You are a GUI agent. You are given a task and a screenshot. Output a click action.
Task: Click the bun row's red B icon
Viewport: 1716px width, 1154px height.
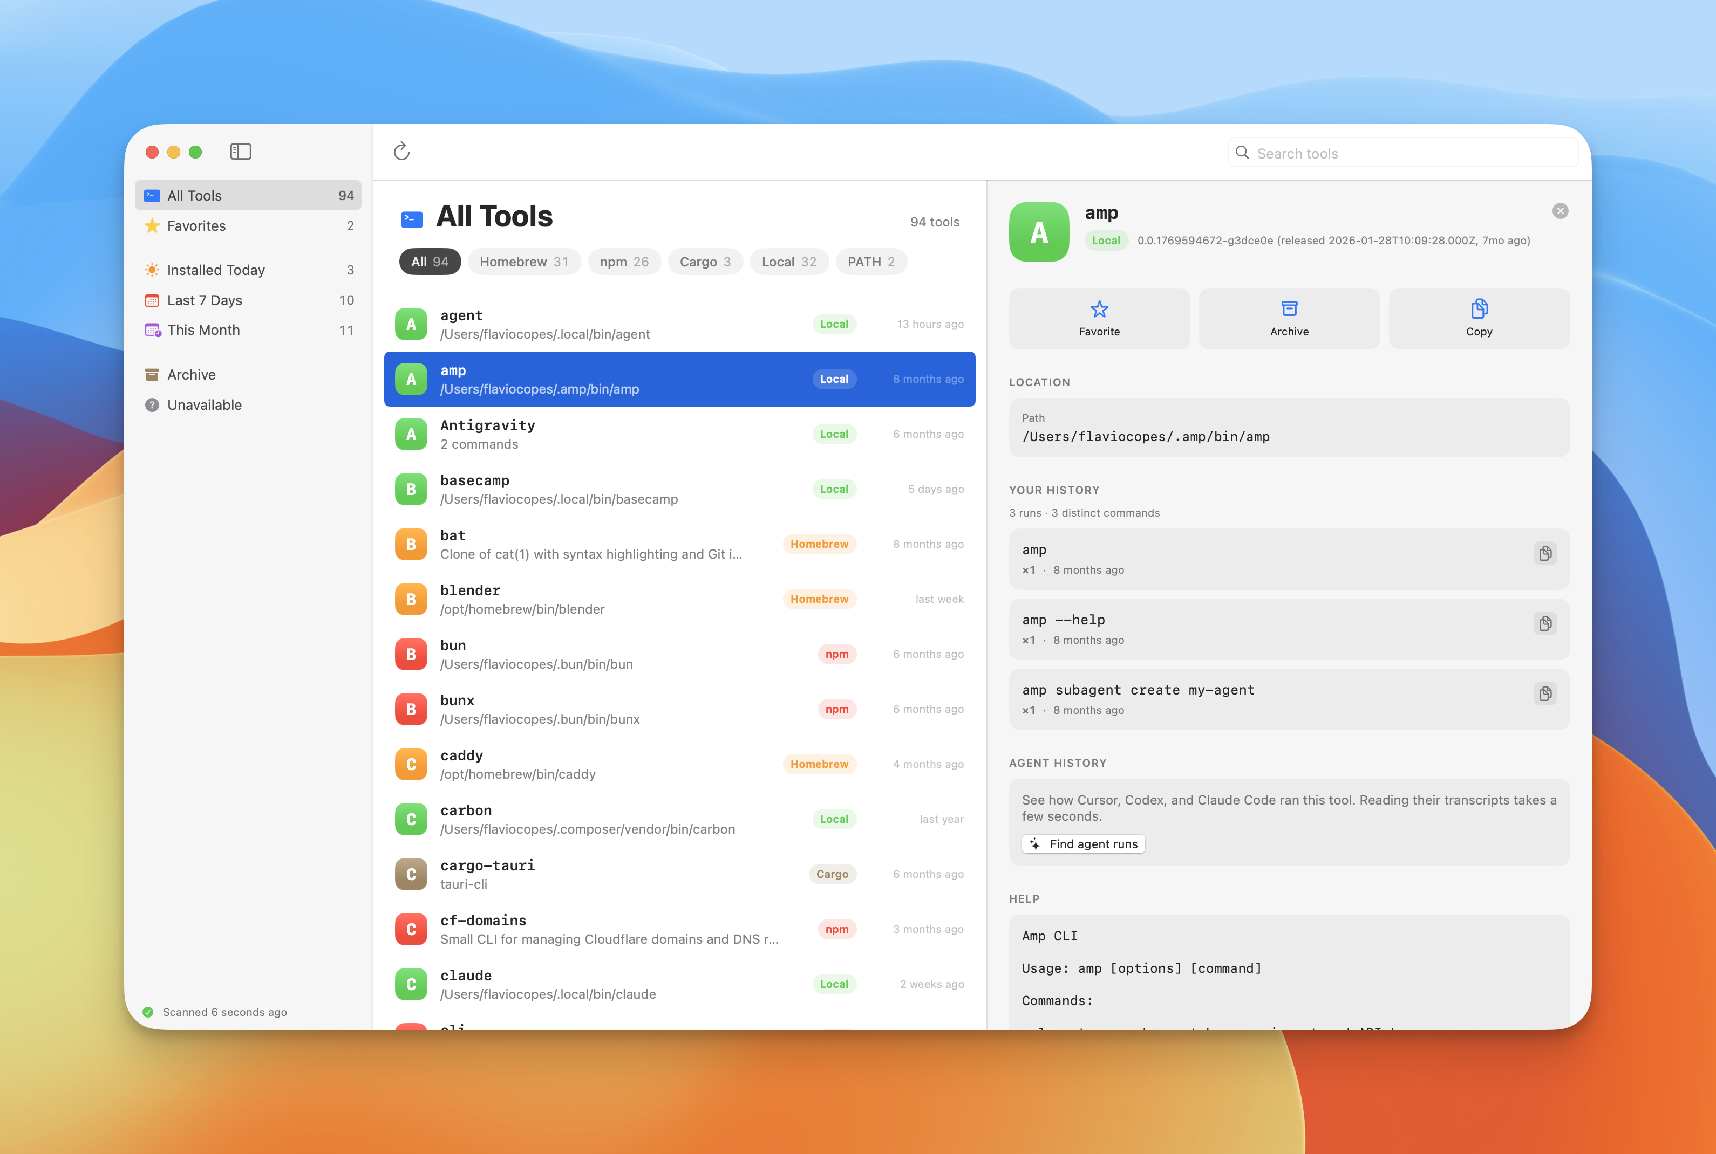[411, 654]
